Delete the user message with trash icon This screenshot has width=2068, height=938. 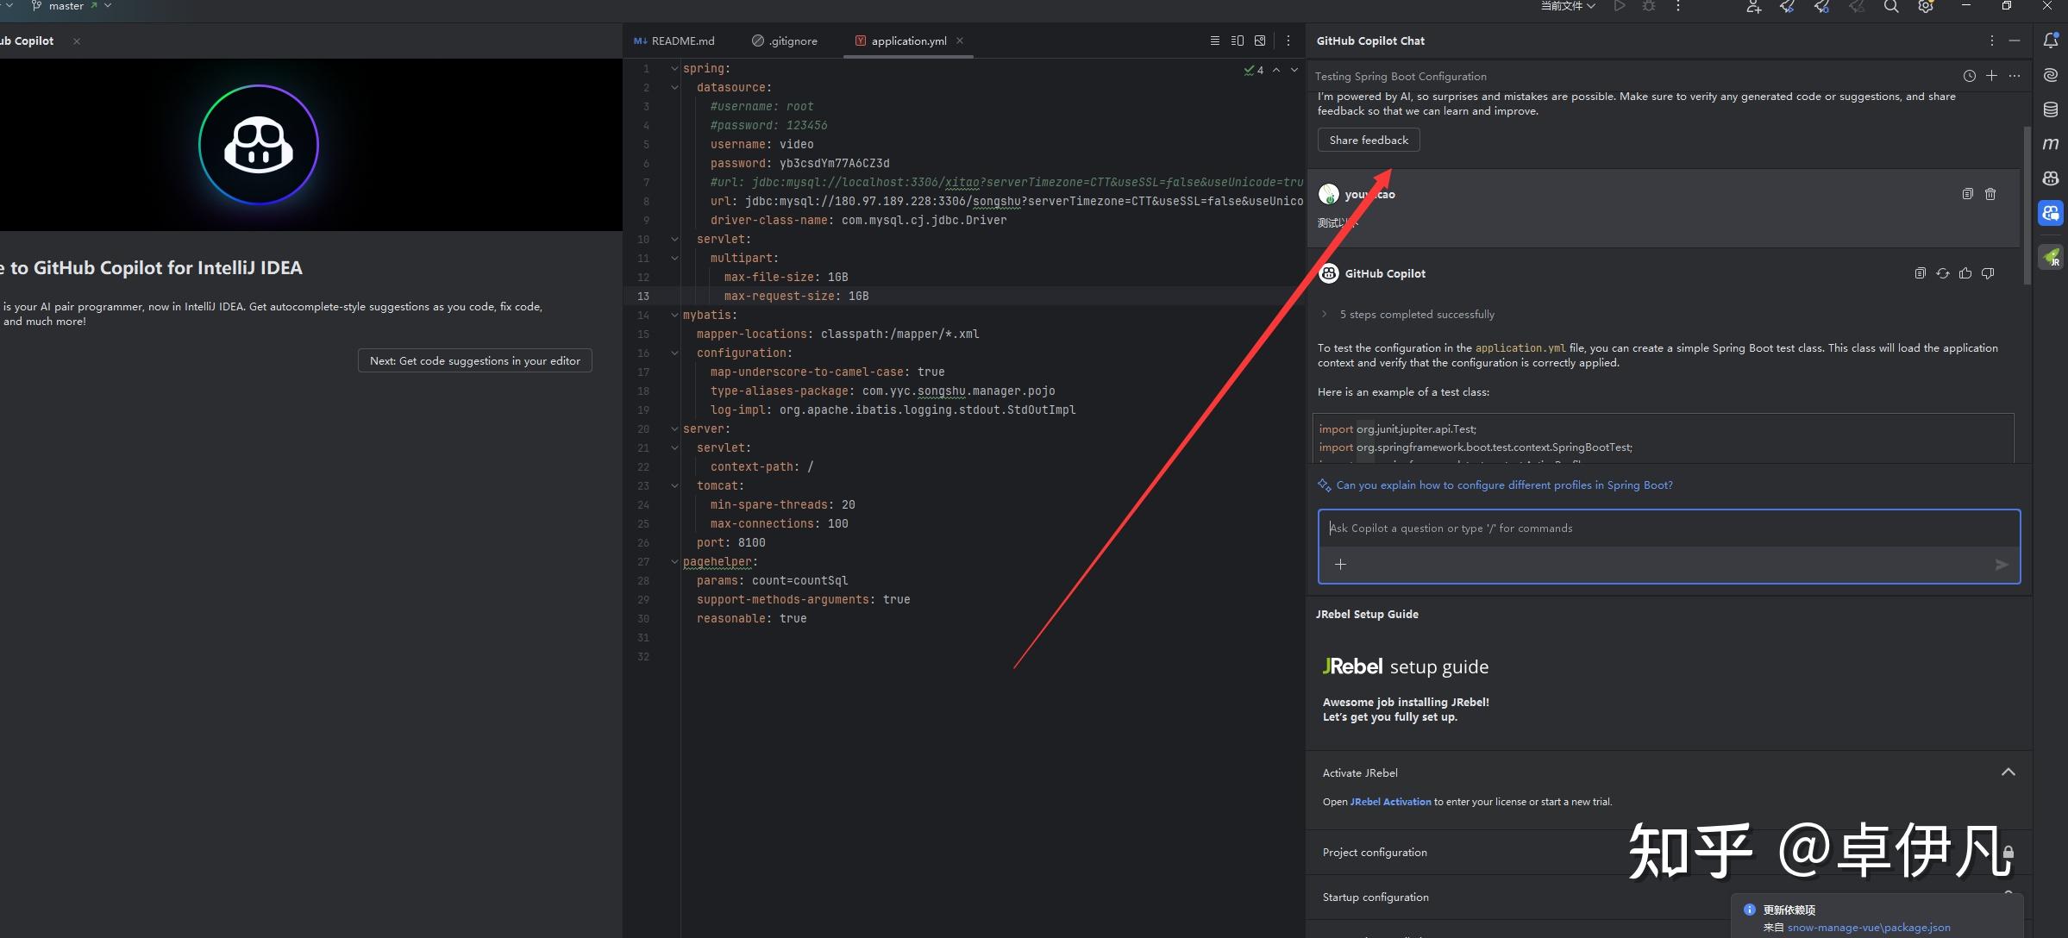click(1990, 194)
